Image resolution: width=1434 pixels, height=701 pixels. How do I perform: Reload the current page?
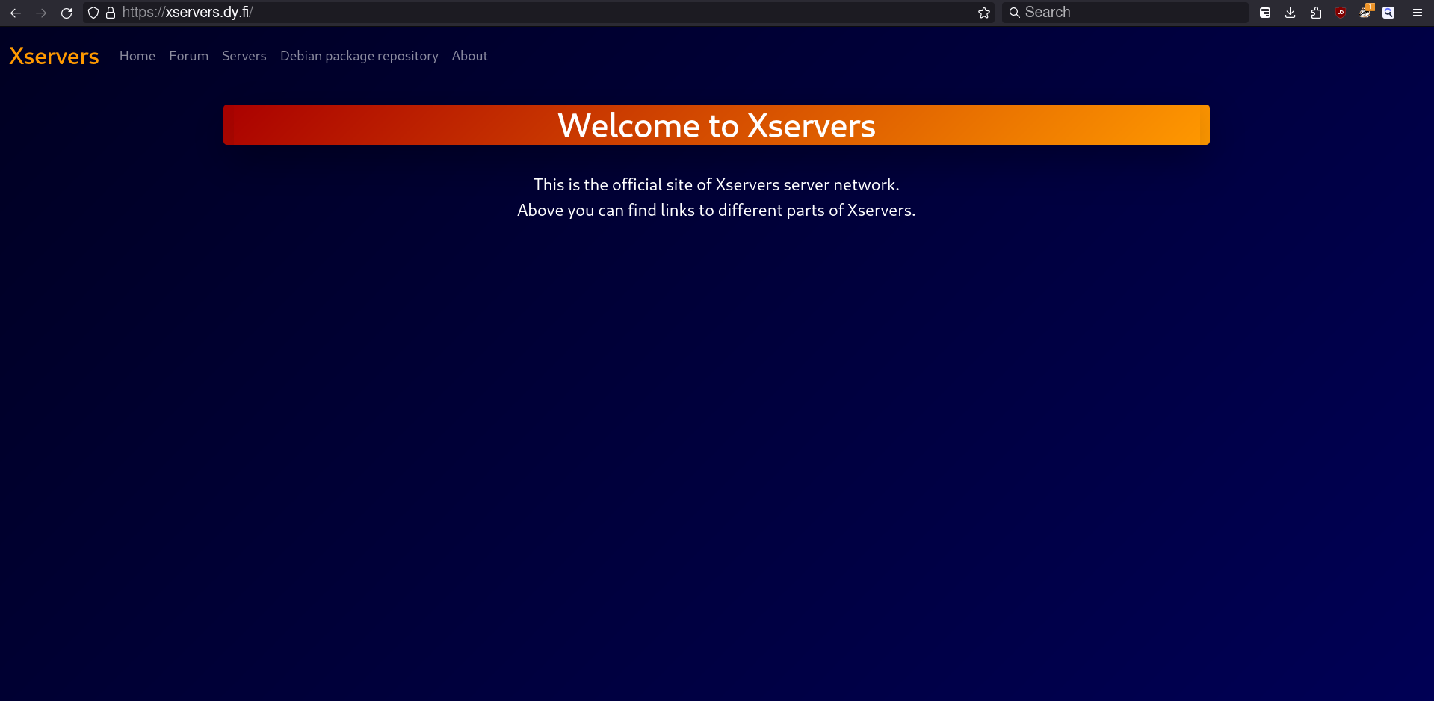pyautogui.click(x=67, y=13)
